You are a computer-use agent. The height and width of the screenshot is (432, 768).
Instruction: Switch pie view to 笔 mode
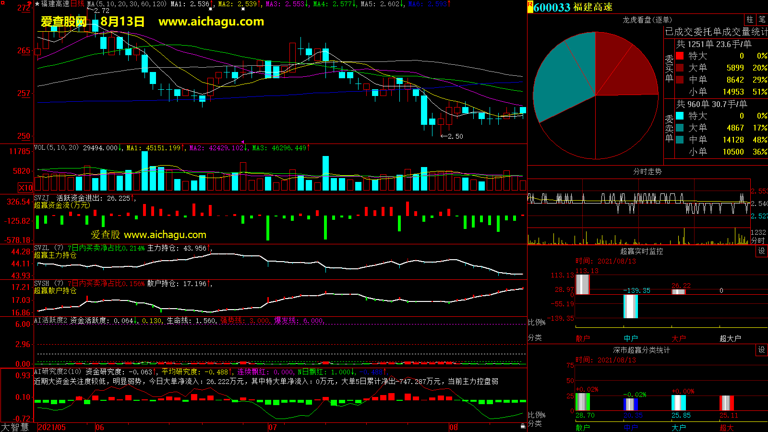click(762, 20)
